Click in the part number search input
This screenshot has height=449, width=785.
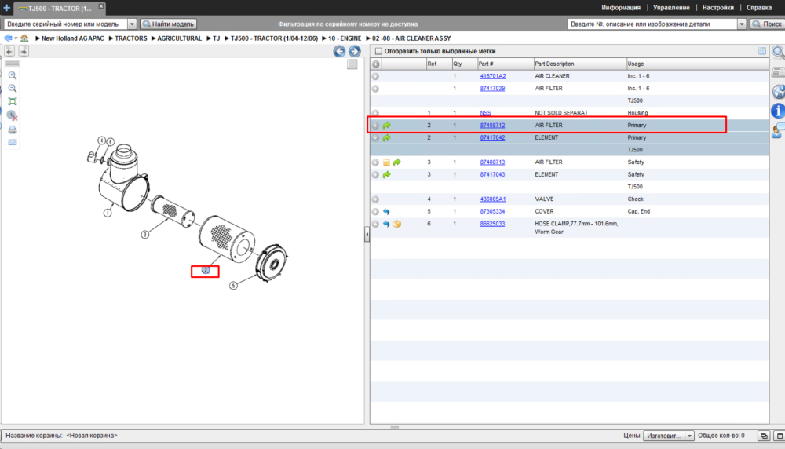pos(652,24)
